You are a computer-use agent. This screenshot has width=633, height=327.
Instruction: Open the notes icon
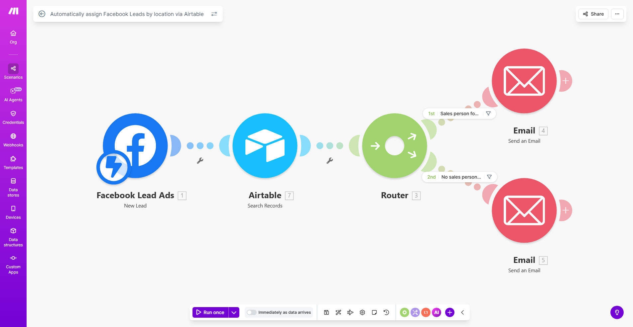coord(374,312)
